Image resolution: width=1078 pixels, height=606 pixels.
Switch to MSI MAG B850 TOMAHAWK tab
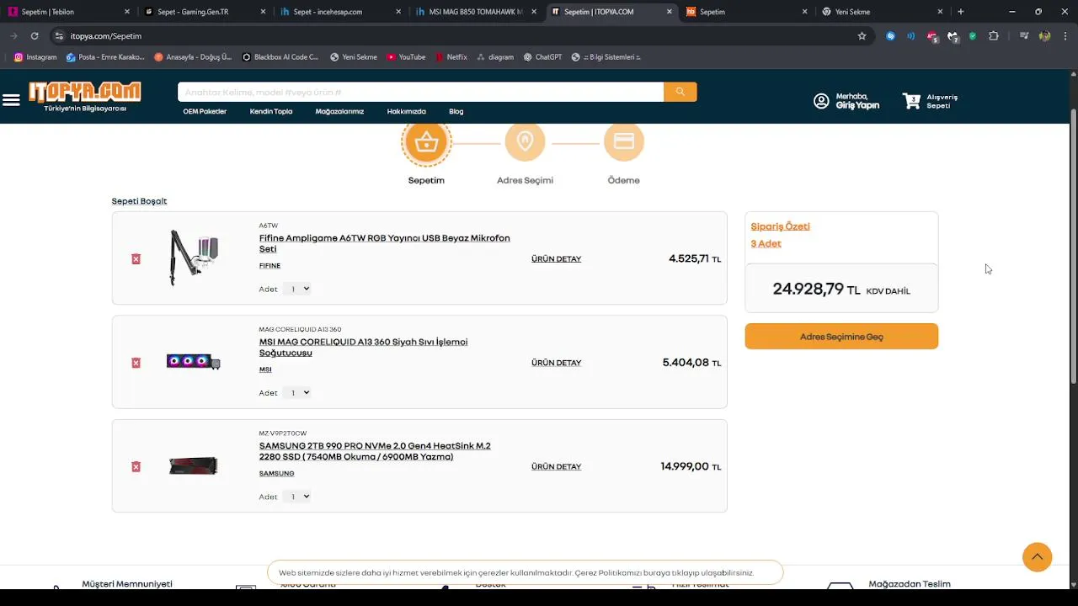tap(478, 12)
